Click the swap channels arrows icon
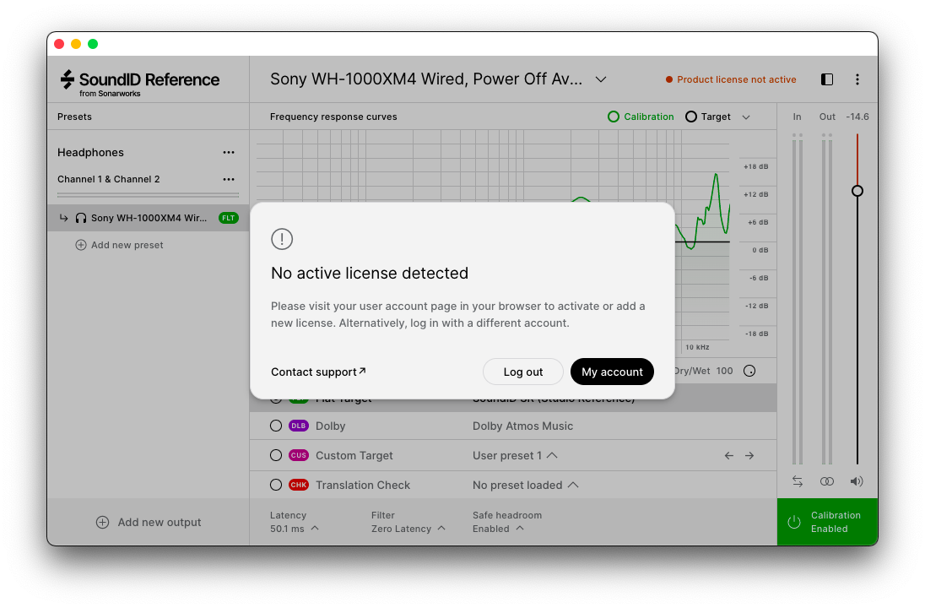 tap(797, 481)
